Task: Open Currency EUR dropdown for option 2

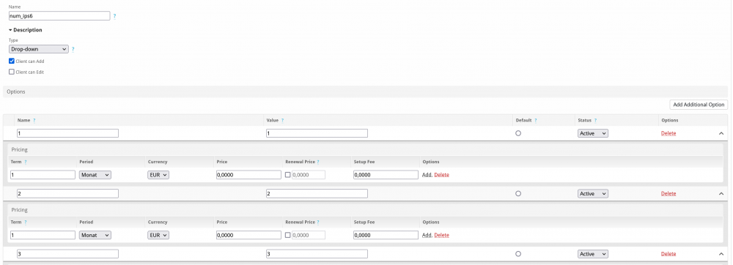Action: pyautogui.click(x=158, y=235)
